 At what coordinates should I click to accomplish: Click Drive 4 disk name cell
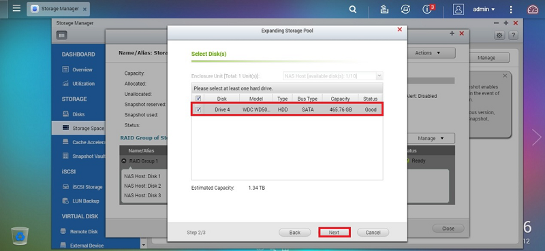(222, 110)
